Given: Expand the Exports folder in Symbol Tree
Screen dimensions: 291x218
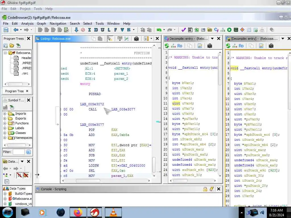Looking at the screenshot, I should pos(5,118).
